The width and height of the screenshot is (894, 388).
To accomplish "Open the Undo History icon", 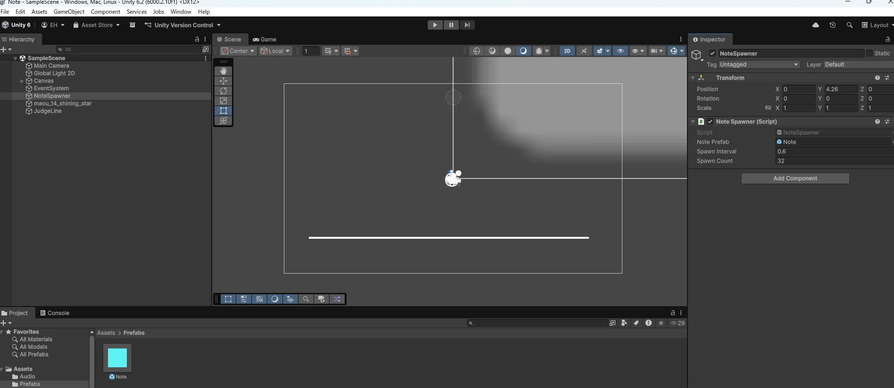I will coord(833,25).
